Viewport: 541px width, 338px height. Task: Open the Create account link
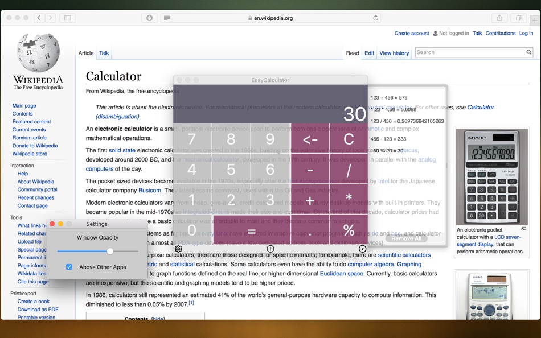[412, 33]
